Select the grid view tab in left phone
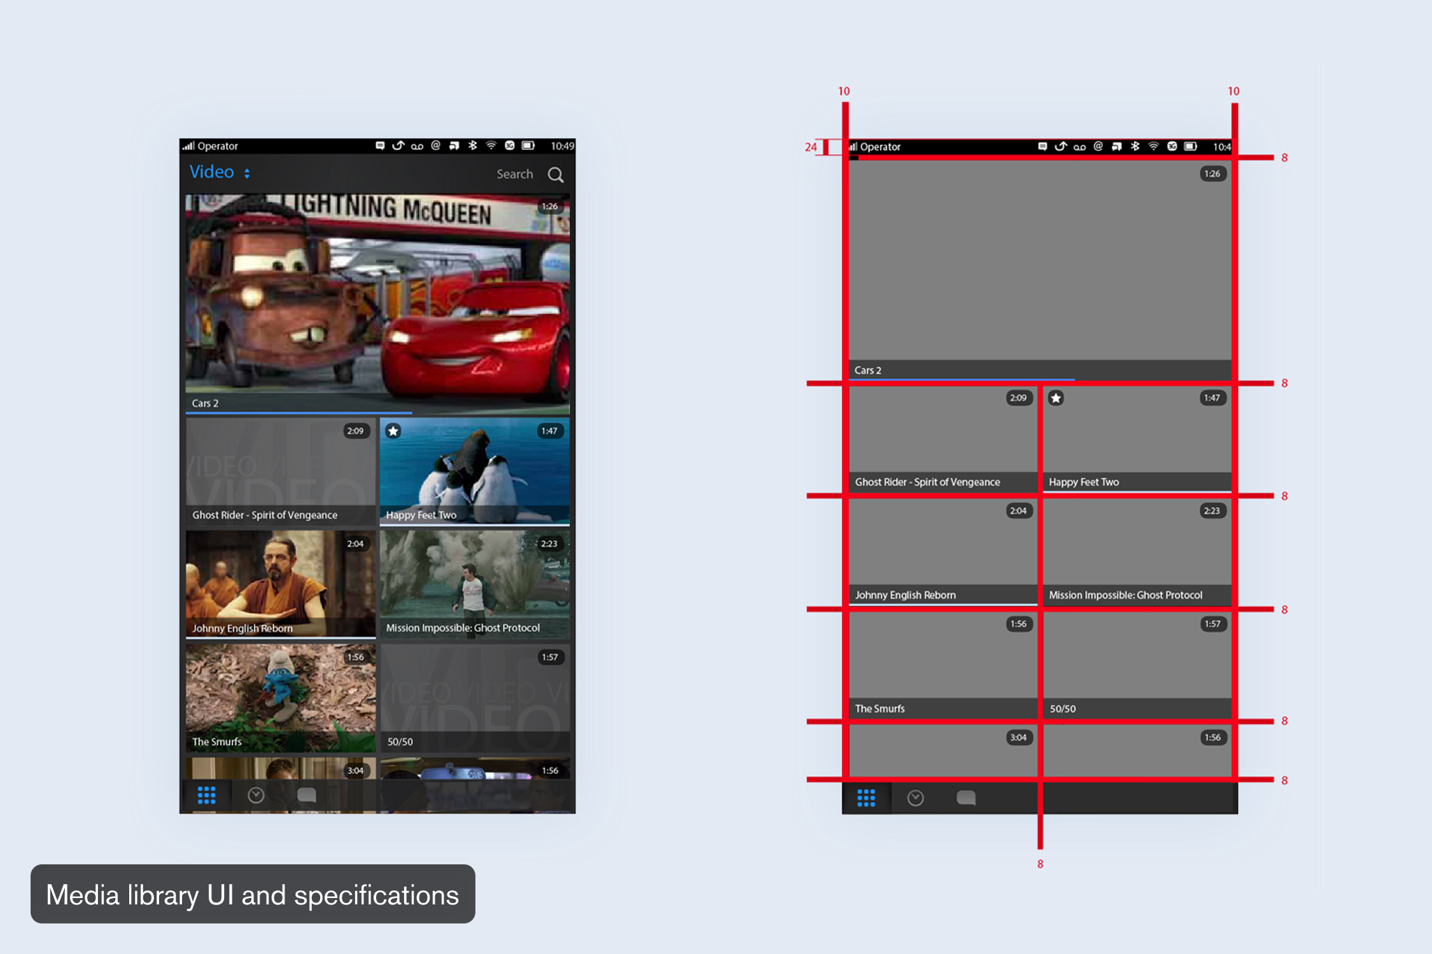Screen dimensions: 1432x954 (206, 795)
